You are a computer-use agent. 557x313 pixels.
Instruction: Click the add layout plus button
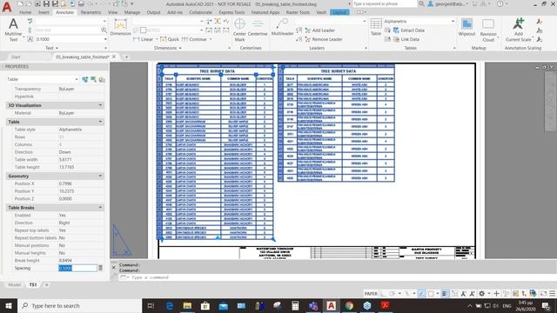tap(46, 284)
